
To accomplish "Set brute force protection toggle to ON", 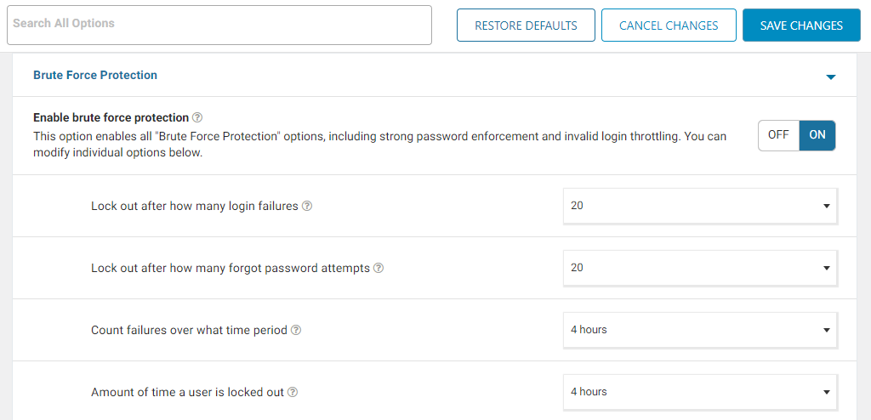I will (817, 135).
